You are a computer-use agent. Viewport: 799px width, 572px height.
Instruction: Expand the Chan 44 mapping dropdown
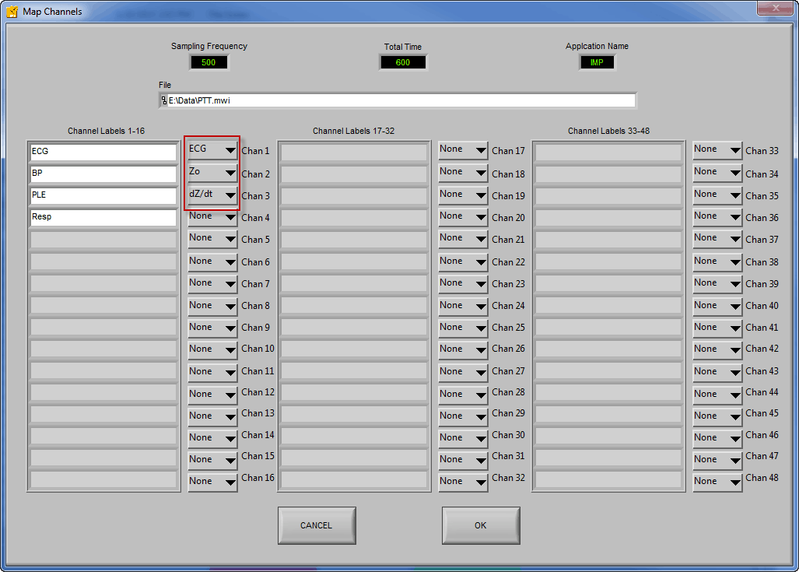tap(717, 394)
